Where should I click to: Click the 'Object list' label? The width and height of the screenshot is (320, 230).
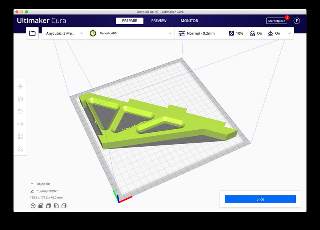(x=43, y=184)
